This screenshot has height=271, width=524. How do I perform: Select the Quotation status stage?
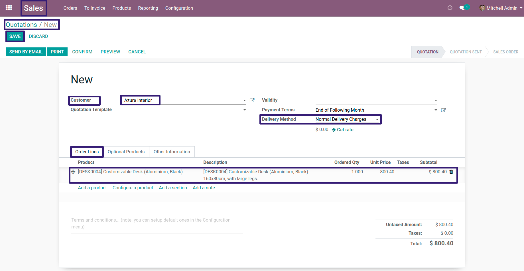coord(427,52)
